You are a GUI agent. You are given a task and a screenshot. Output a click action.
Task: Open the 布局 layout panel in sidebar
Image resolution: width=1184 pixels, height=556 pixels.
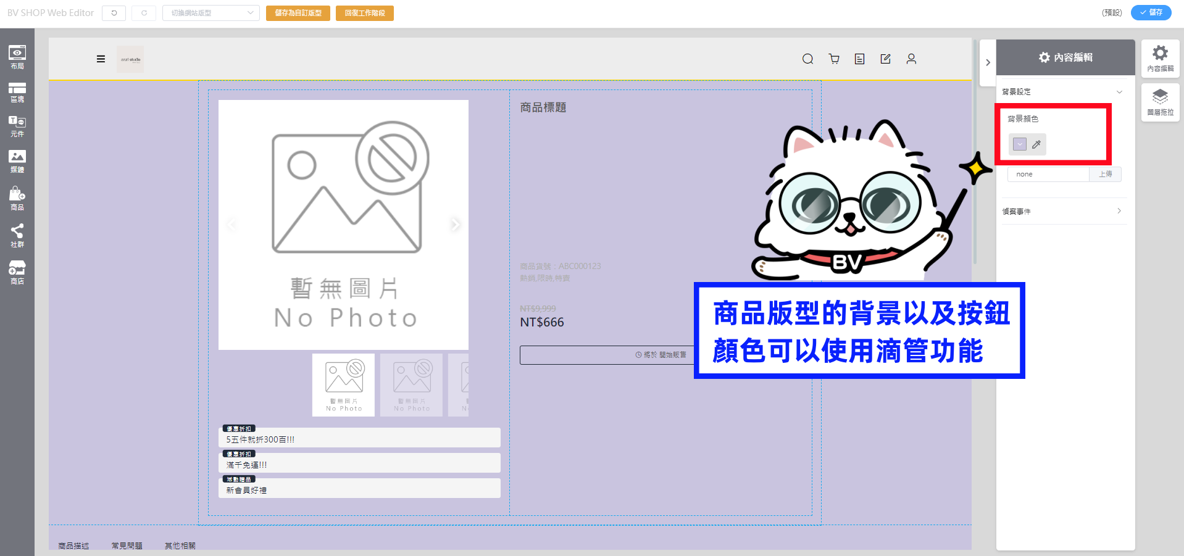pos(17,57)
